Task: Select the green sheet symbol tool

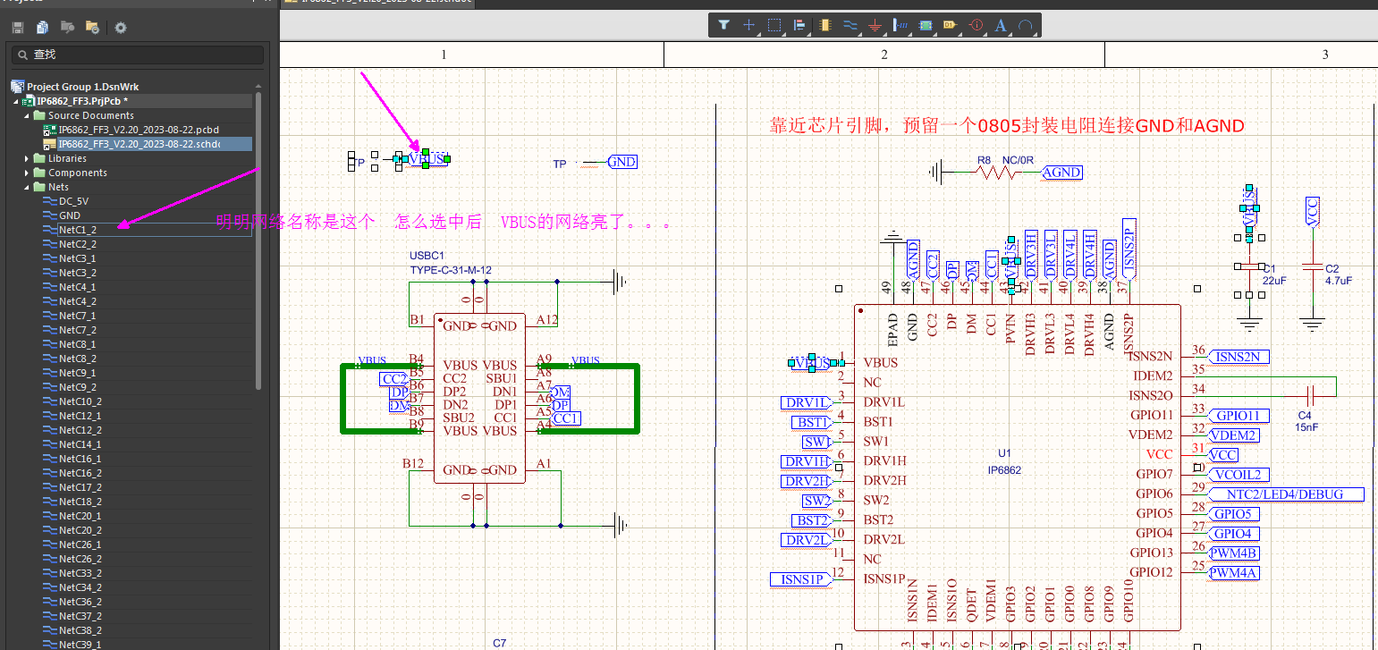Action: click(926, 25)
